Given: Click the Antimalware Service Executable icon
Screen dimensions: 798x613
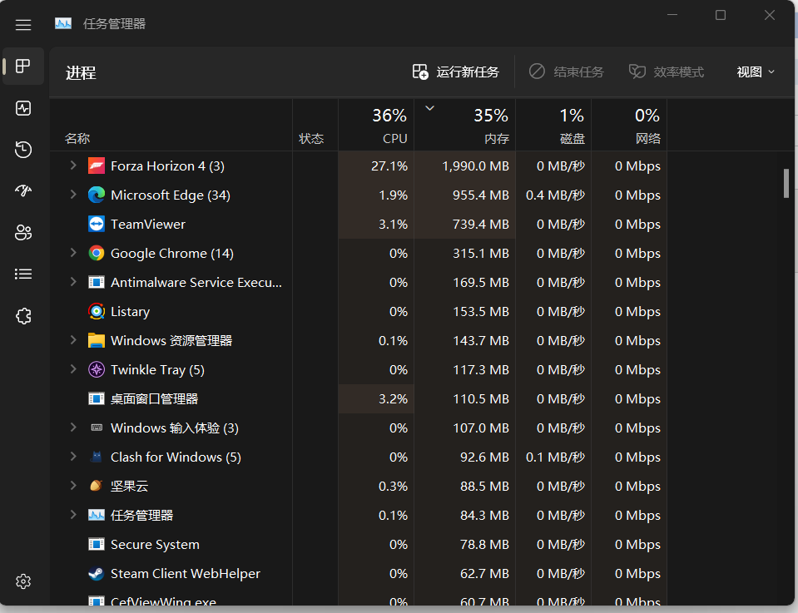Looking at the screenshot, I should click(x=97, y=282).
